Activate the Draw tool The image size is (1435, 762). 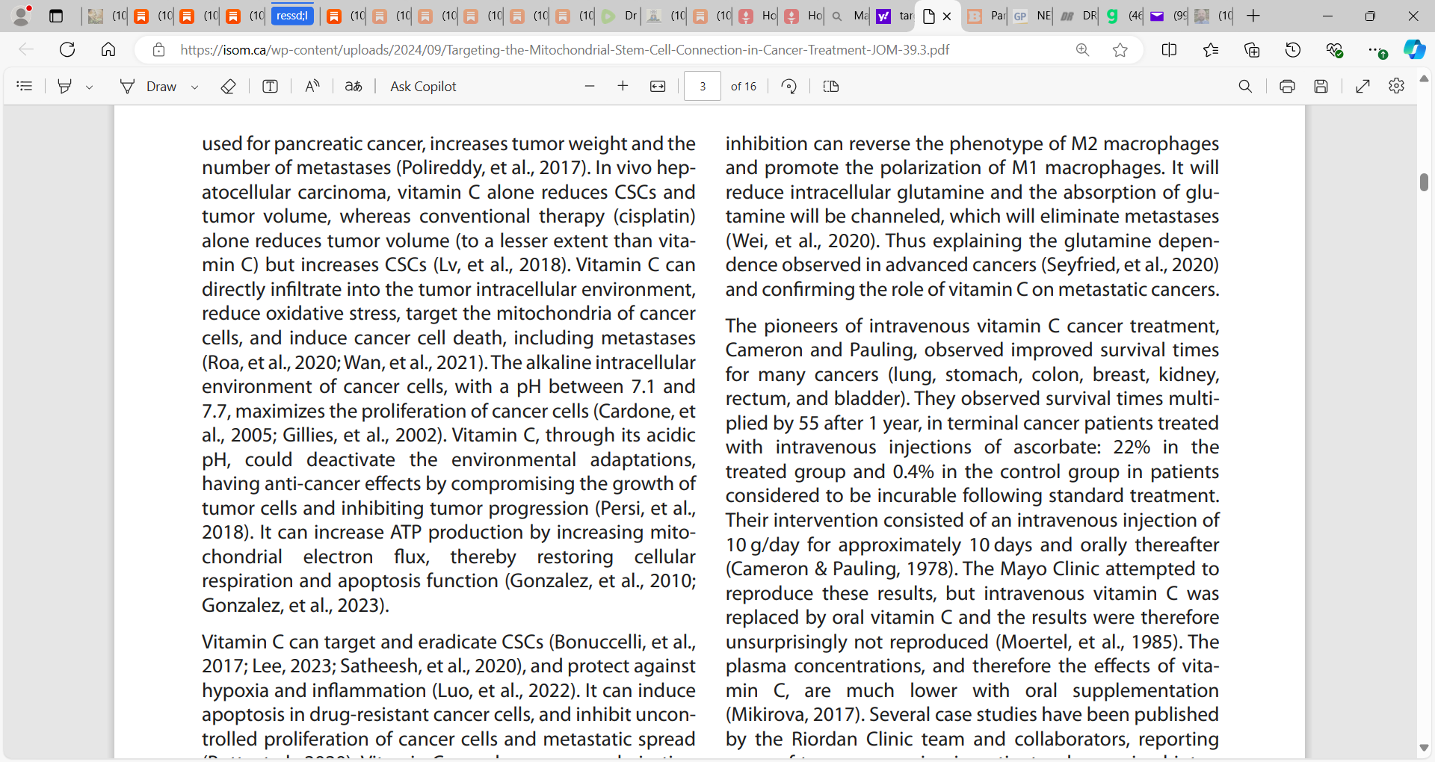point(149,87)
